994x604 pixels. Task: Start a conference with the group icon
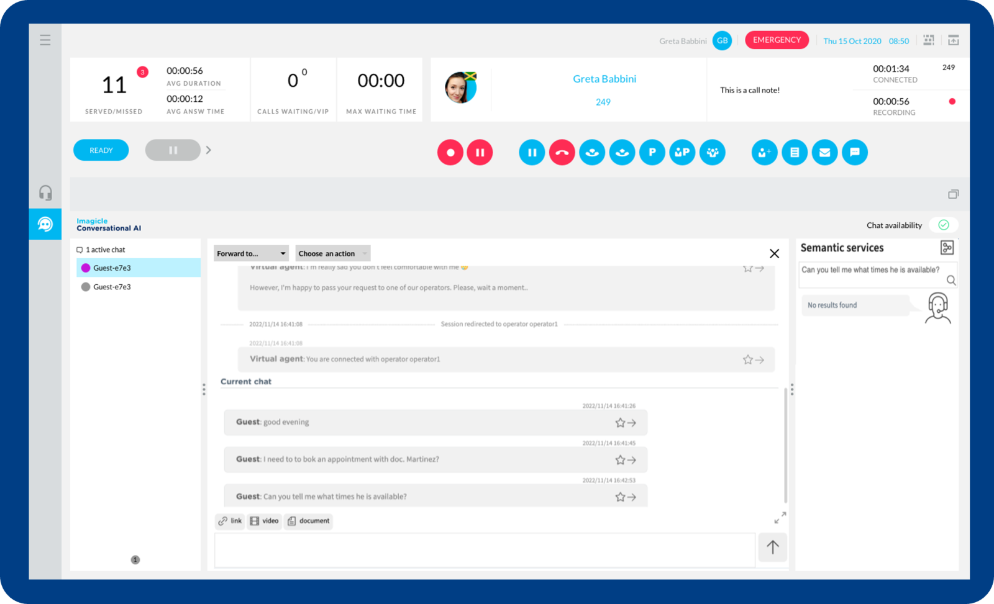pos(712,152)
